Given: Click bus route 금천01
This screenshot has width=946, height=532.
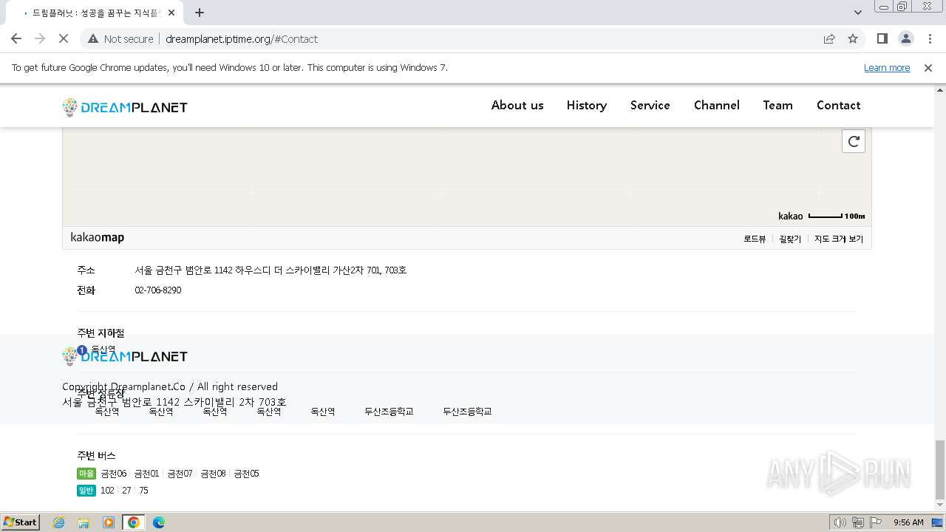Looking at the screenshot, I should [146, 473].
